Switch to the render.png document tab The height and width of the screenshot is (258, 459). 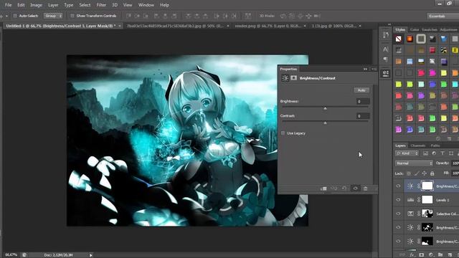pos(268,26)
